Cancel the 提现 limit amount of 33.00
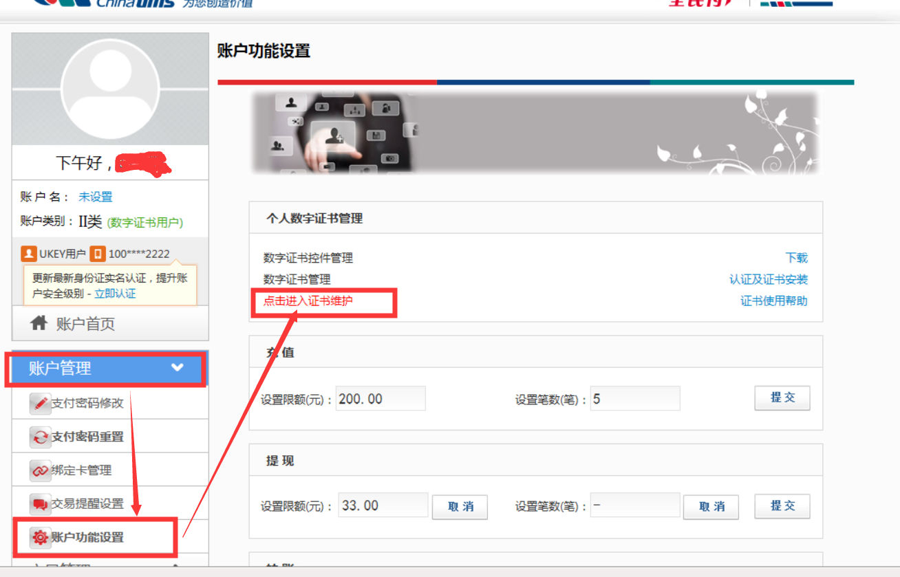This screenshot has height=577, width=900. click(460, 507)
